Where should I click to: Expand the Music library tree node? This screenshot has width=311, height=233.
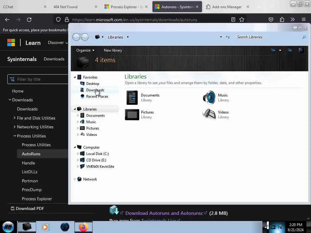pyautogui.click(x=78, y=122)
